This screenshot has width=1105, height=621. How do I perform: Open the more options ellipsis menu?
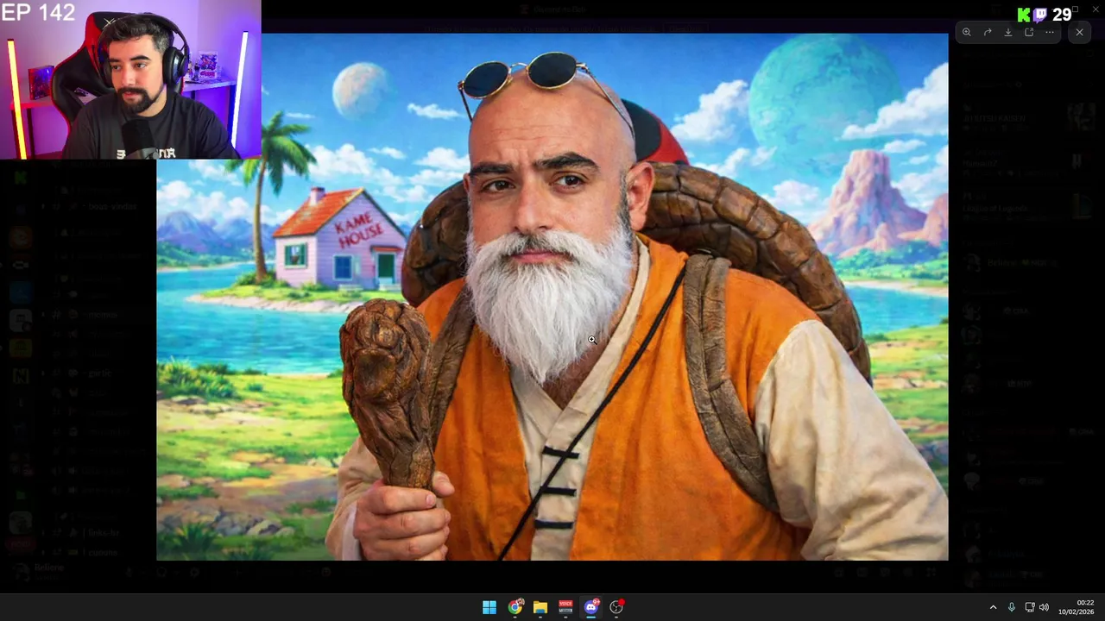coord(1050,32)
